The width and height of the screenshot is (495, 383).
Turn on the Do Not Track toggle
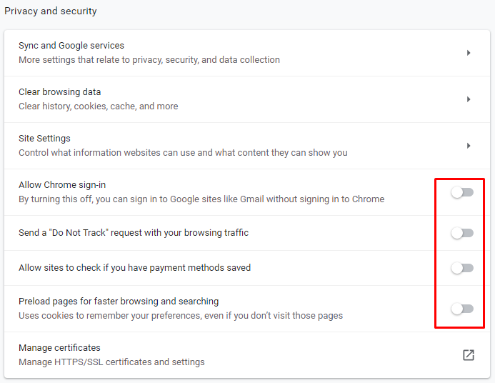(462, 233)
